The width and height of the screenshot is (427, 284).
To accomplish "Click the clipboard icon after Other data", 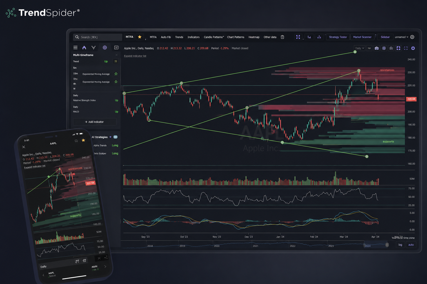I will [282, 37].
